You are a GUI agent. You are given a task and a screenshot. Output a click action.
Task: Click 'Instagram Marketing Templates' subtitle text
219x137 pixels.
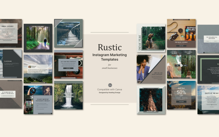[110, 57]
